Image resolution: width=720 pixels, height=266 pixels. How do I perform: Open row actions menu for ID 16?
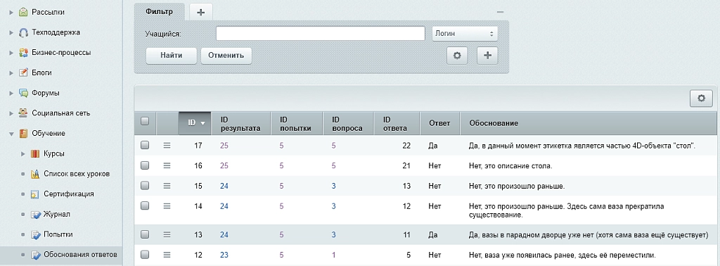[x=167, y=165]
